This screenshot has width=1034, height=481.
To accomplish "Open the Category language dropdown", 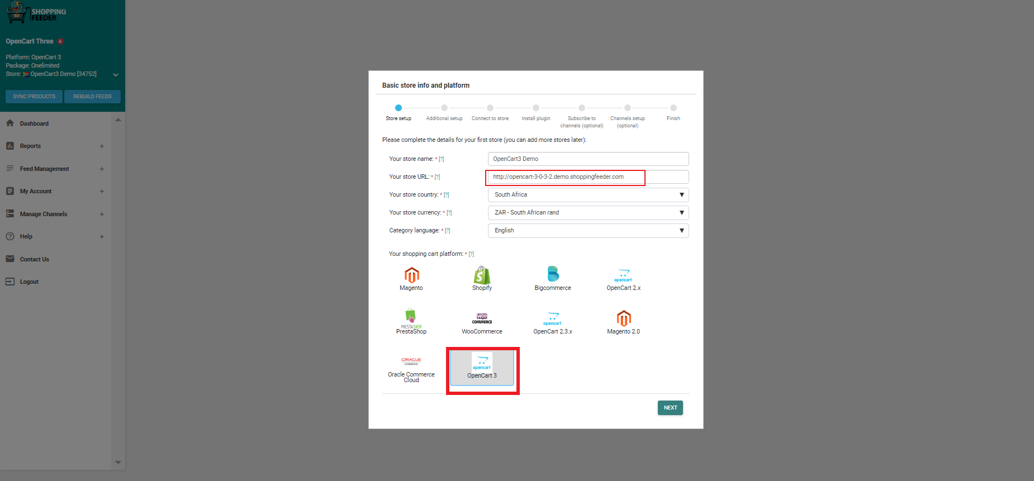I will 588,231.
